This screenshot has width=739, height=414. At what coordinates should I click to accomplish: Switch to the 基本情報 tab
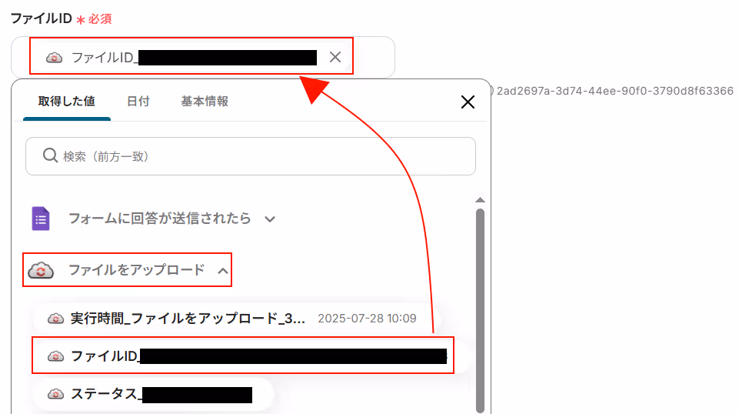coord(205,102)
